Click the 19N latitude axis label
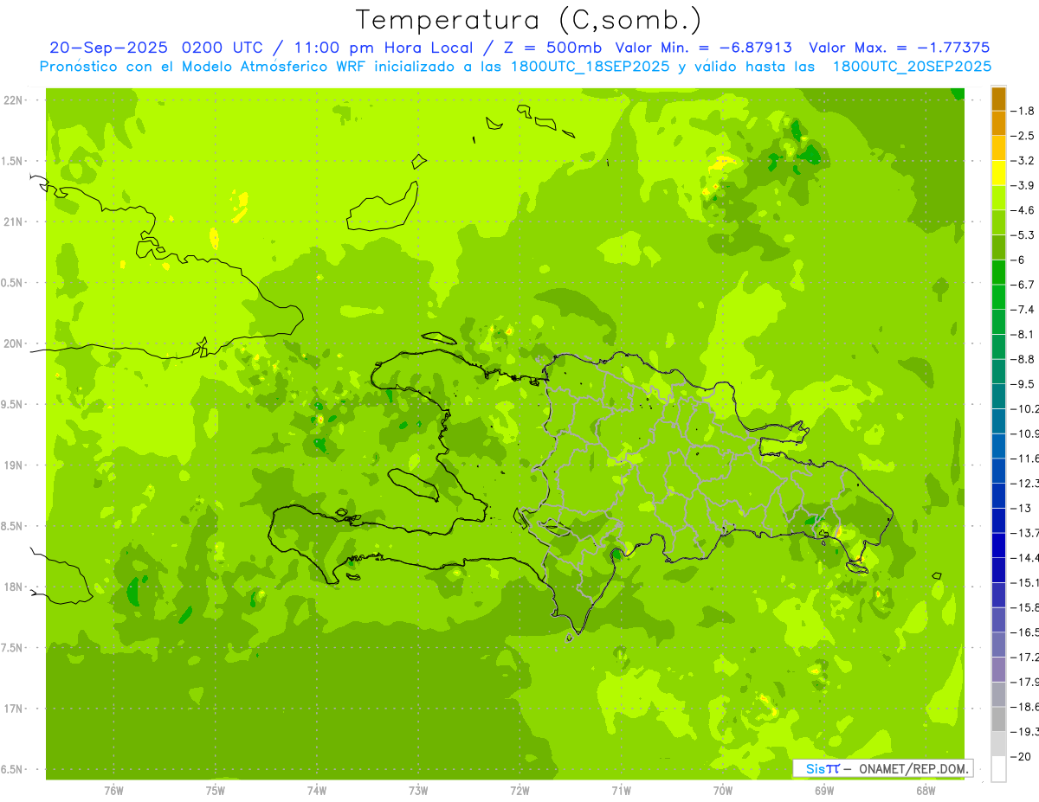This screenshot has height=802, width=1039. click(14, 465)
